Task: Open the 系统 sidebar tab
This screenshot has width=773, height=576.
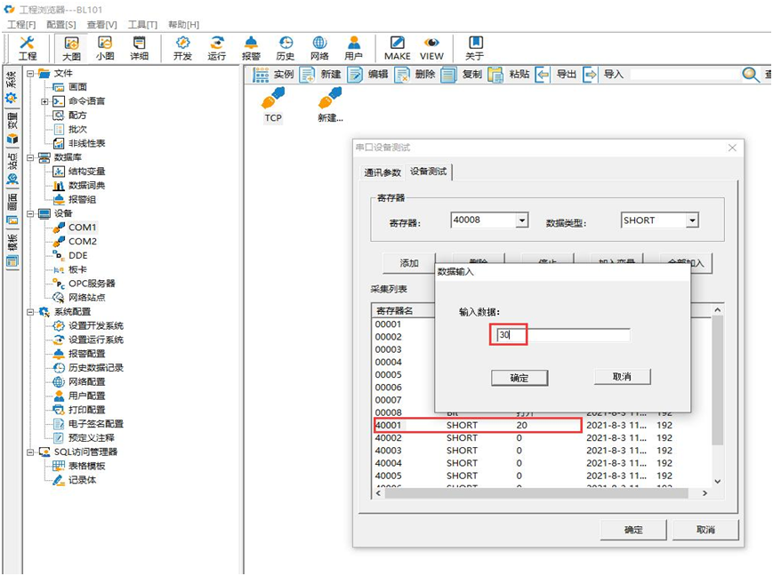Action: (12, 87)
